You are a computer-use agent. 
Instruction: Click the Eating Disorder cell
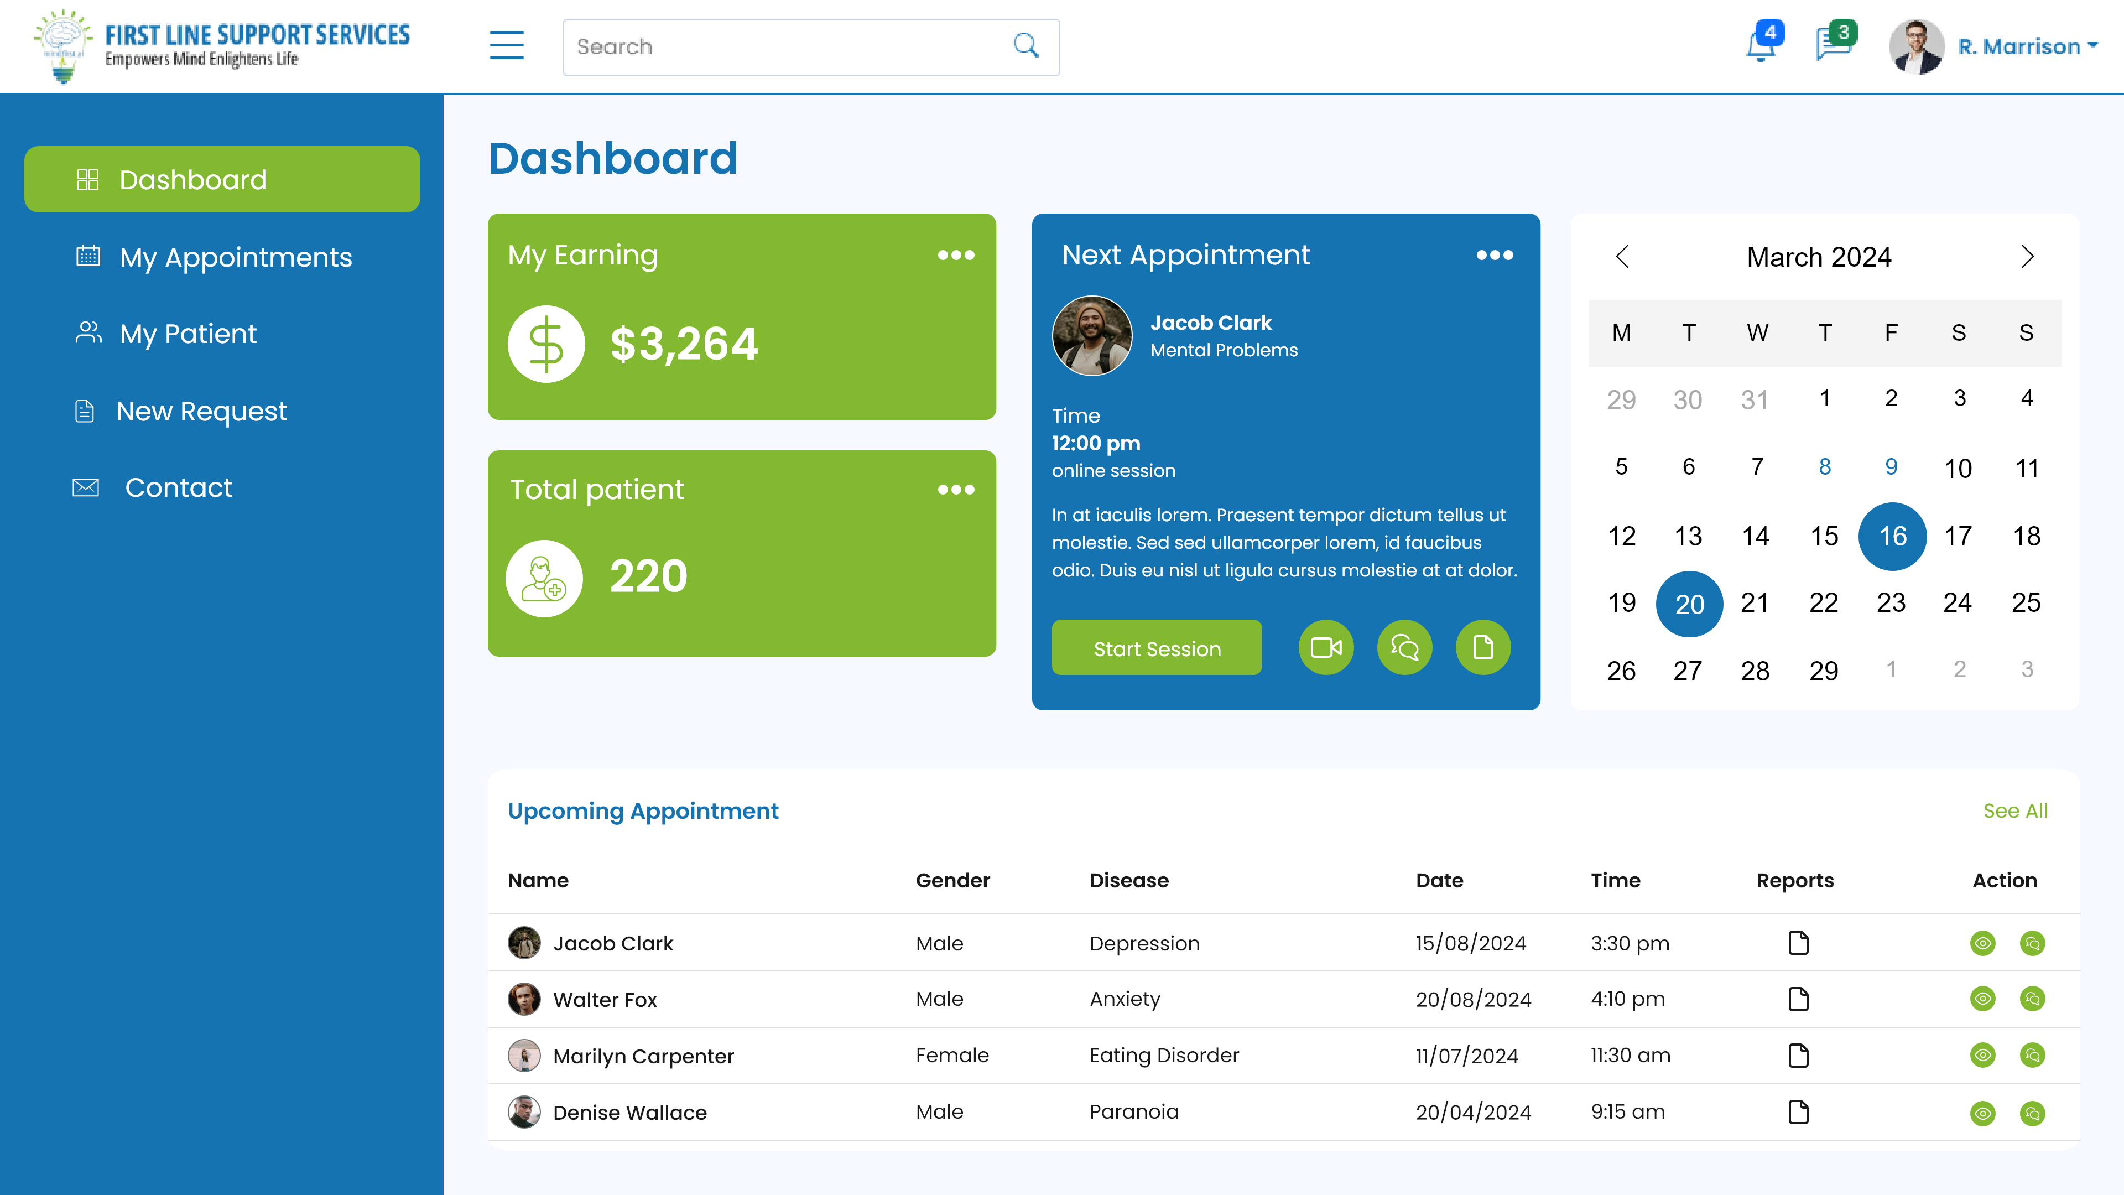point(1163,1056)
